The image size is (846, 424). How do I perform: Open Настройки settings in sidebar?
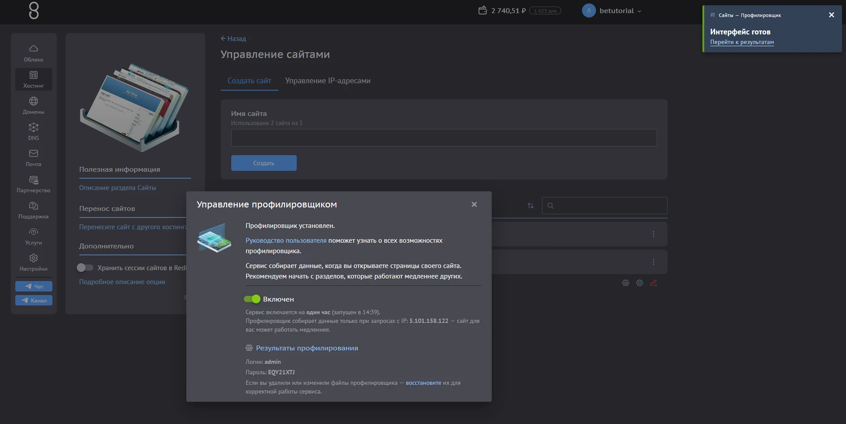(34, 262)
